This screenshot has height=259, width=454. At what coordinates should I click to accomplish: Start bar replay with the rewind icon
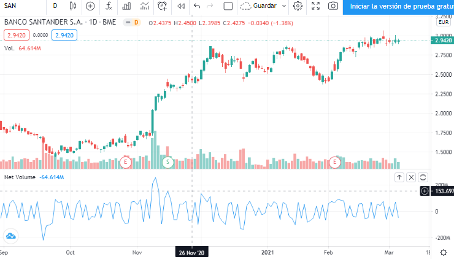point(181,6)
